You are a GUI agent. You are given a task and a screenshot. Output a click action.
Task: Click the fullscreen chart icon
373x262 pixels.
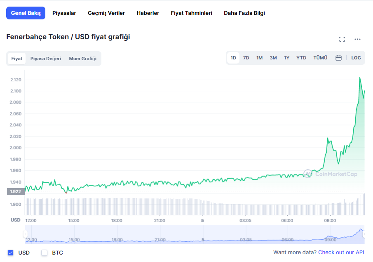point(342,39)
